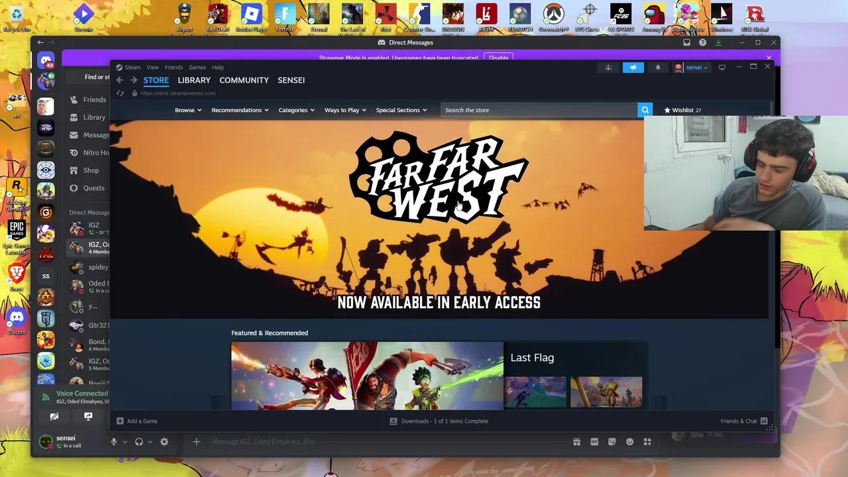Switch to the COMMUNITY tab
The width and height of the screenshot is (848, 477).
tap(244, 80)
